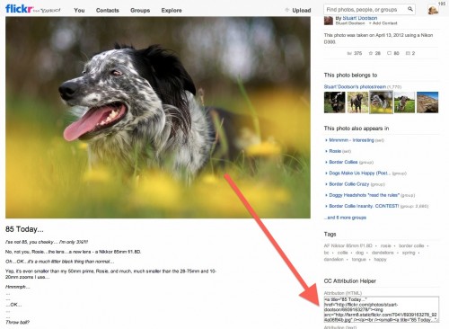Click Upload in the top bar
Screen dimensions: 449x329
(302, 10)
